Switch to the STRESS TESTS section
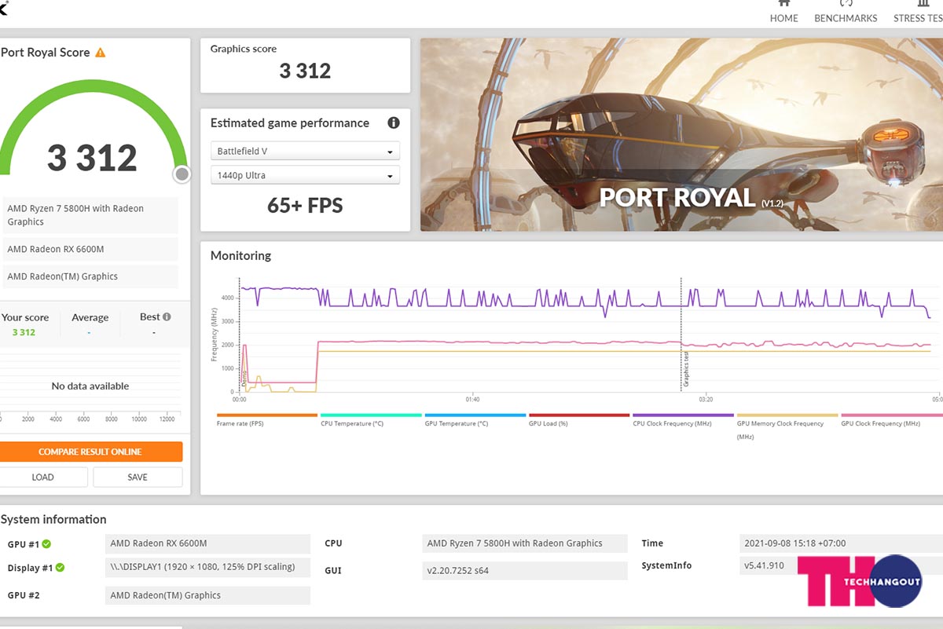943x629 pixels. (x=918, y=12)
